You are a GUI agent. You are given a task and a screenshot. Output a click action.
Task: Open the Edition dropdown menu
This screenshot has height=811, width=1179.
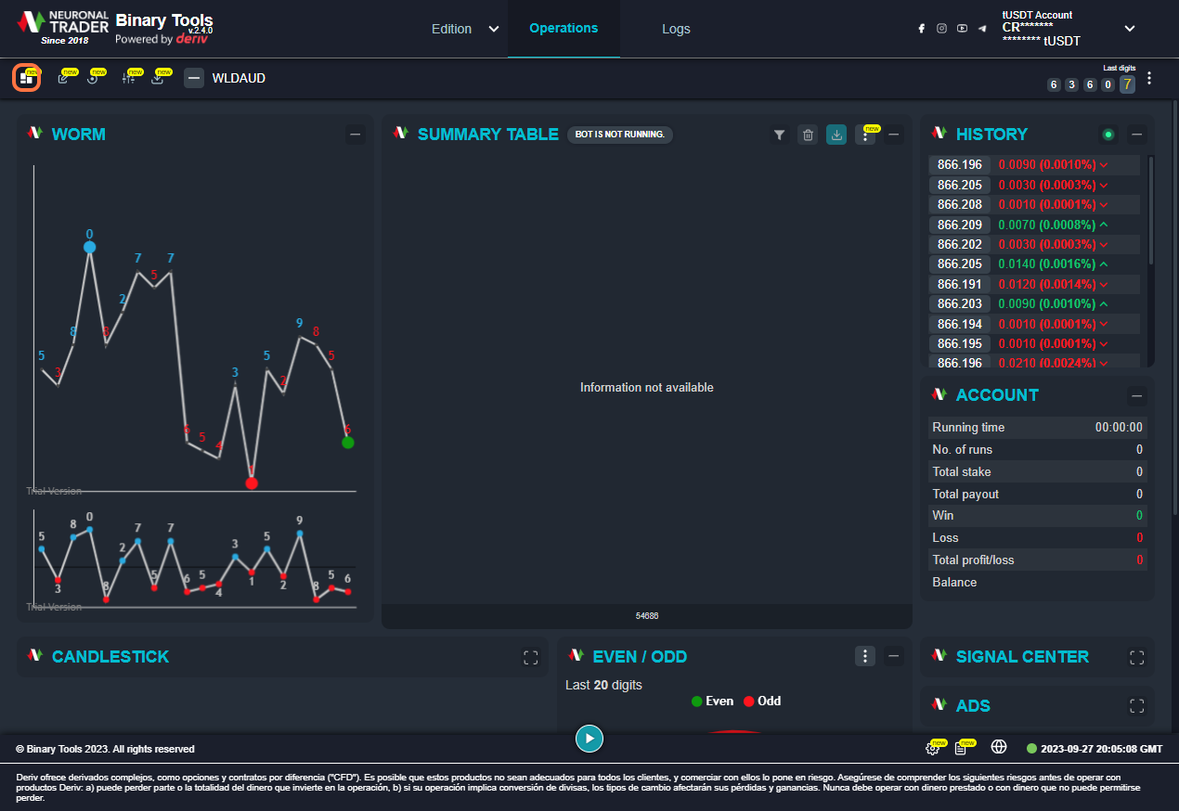click(465, 29)
